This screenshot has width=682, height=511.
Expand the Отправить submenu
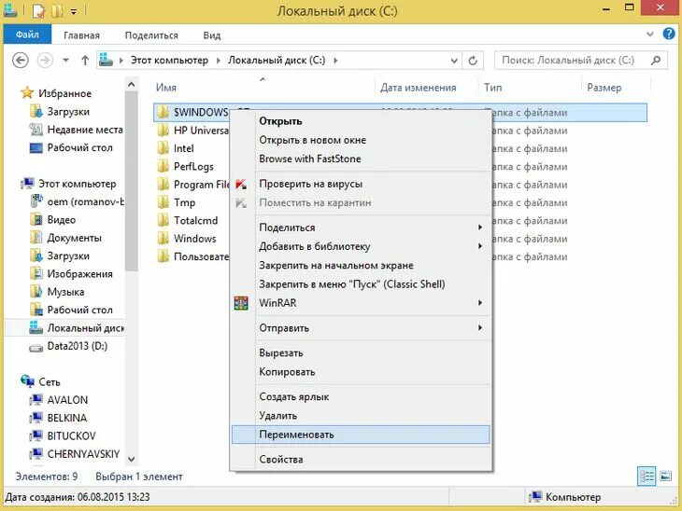480,327
